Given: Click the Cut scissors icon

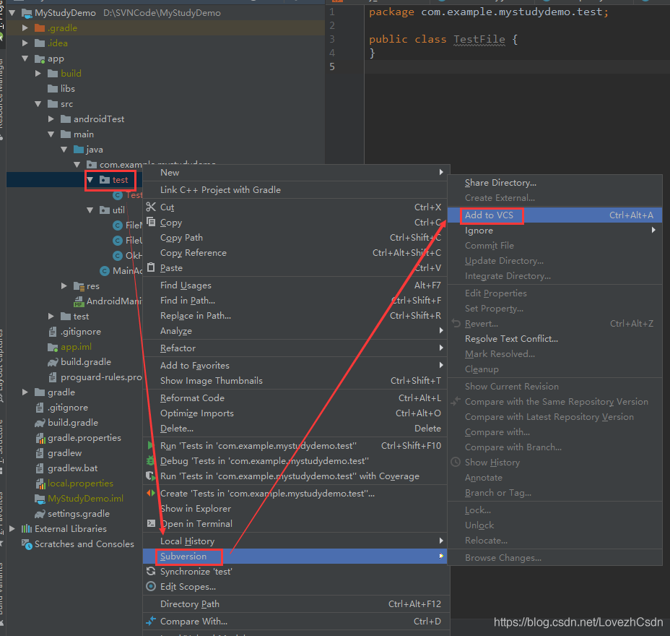Looking at the screenshot, I should (151, 207).
